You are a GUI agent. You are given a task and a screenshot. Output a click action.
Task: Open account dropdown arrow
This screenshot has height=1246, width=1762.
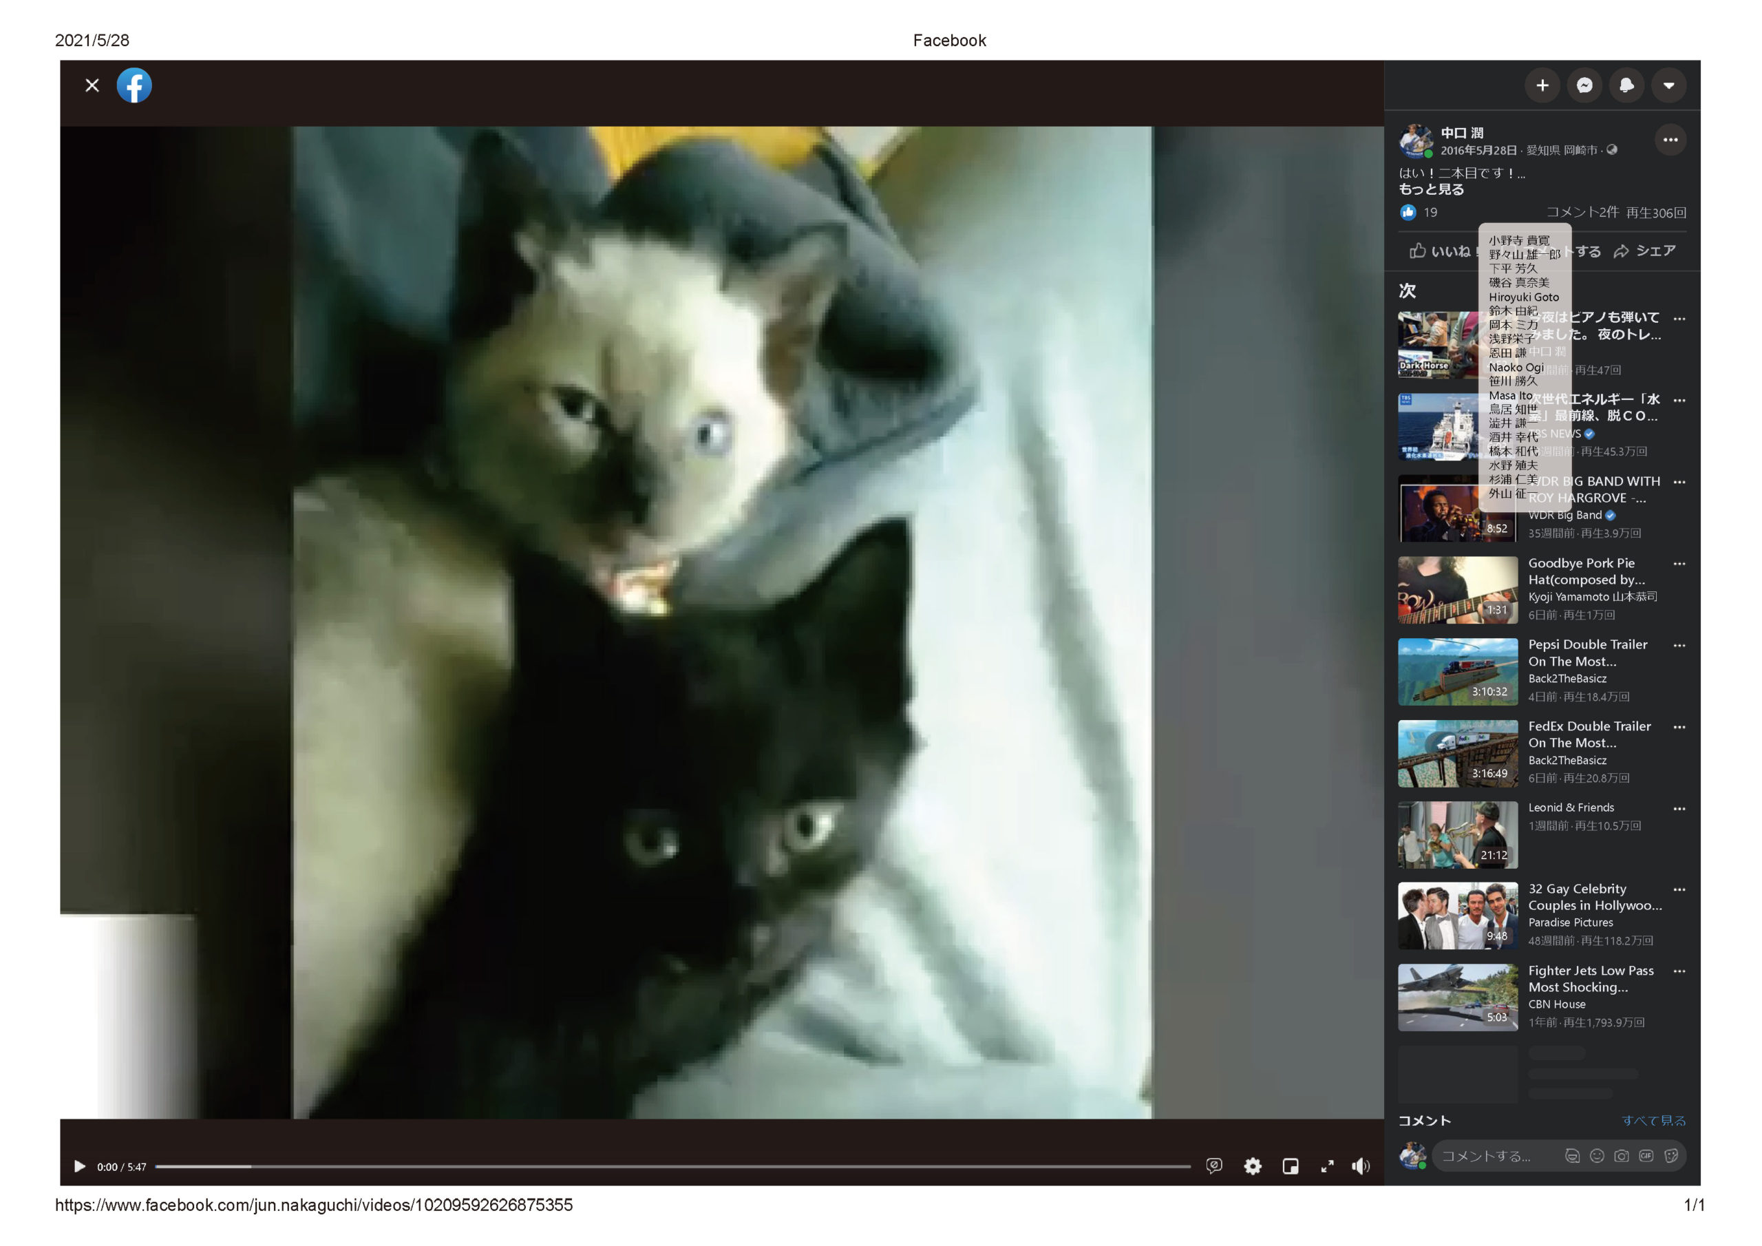click(x=1668, y=85)
